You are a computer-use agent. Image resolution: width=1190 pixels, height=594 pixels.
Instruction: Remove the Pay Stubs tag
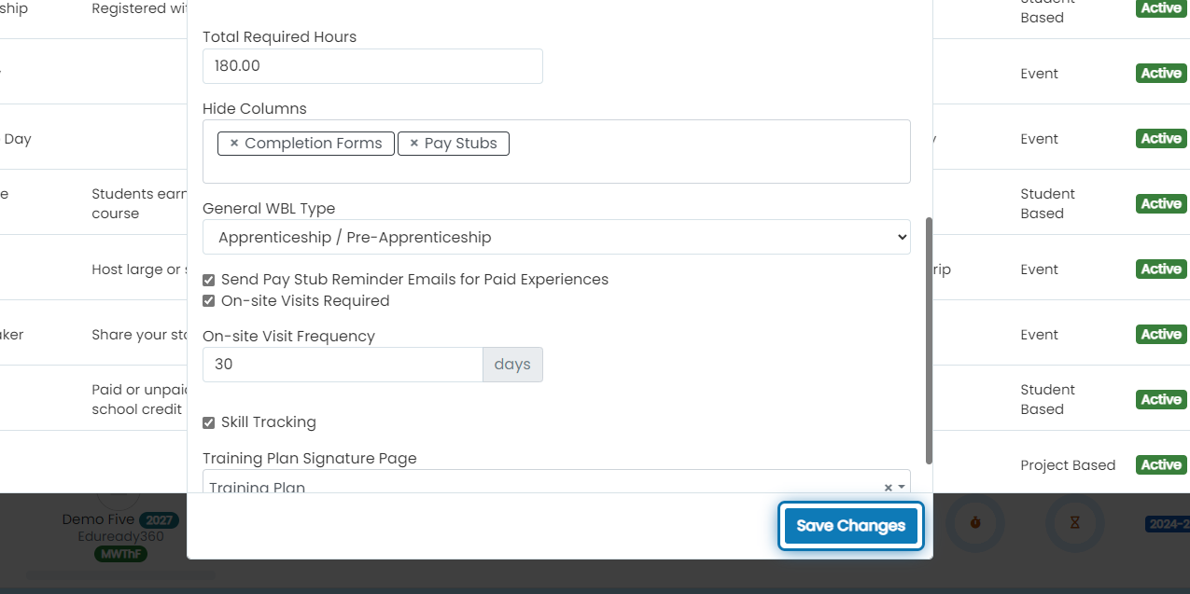click(x=414, y=144)
